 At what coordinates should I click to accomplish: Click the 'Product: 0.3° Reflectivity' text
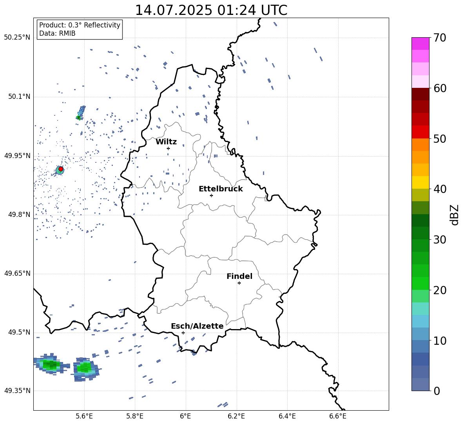point(80,25)
